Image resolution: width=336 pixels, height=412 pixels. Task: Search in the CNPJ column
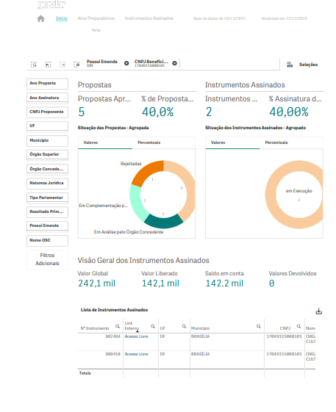click(x=299, y=326)
